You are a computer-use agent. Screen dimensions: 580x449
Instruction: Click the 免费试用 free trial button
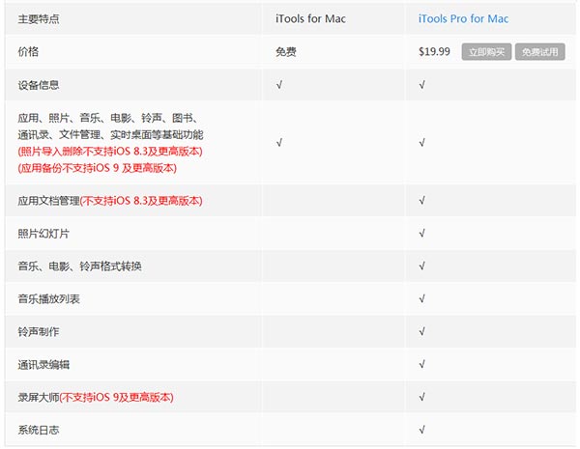(x=539, y=52)
